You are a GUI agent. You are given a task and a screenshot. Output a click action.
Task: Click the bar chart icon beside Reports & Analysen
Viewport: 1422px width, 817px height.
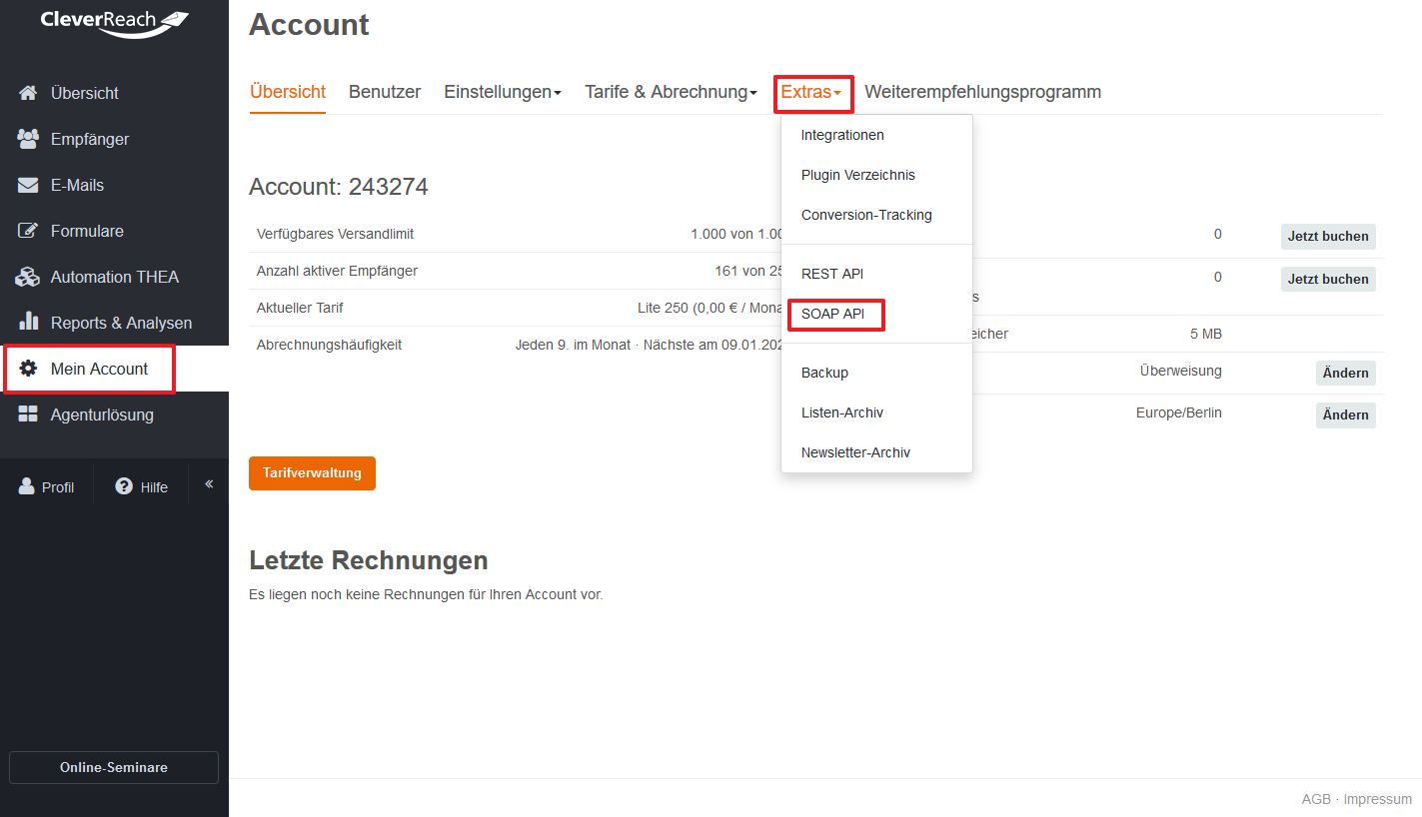point(28,323)
